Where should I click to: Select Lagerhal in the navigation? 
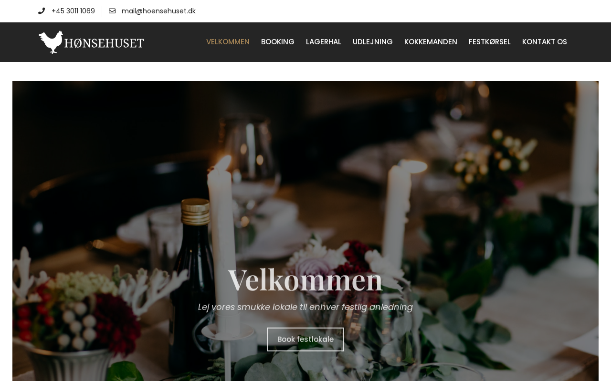tap(324, 42)
